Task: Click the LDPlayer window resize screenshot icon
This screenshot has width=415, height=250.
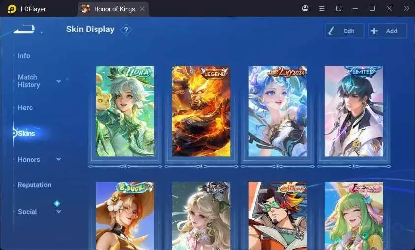Action: tap(339, 8)
